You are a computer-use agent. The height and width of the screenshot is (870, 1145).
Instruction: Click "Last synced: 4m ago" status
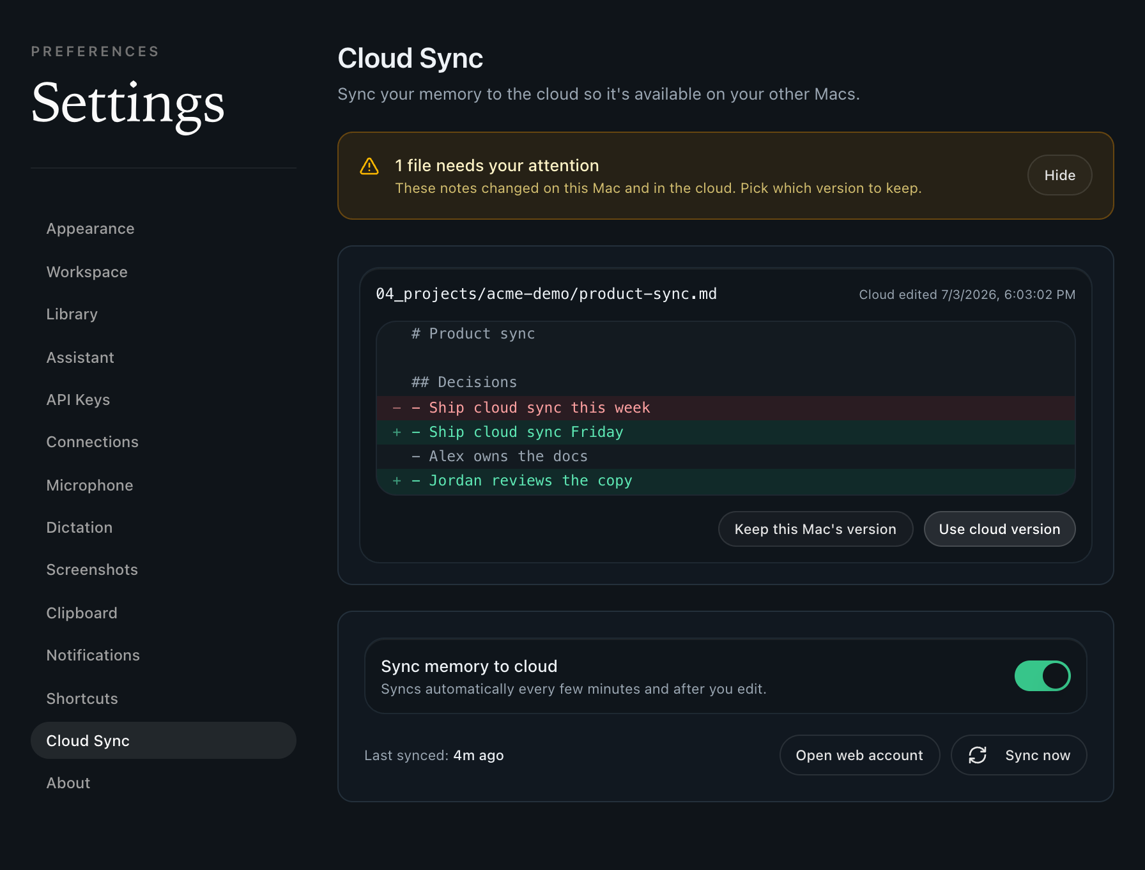pyautogui.click(x=434, y=755)
